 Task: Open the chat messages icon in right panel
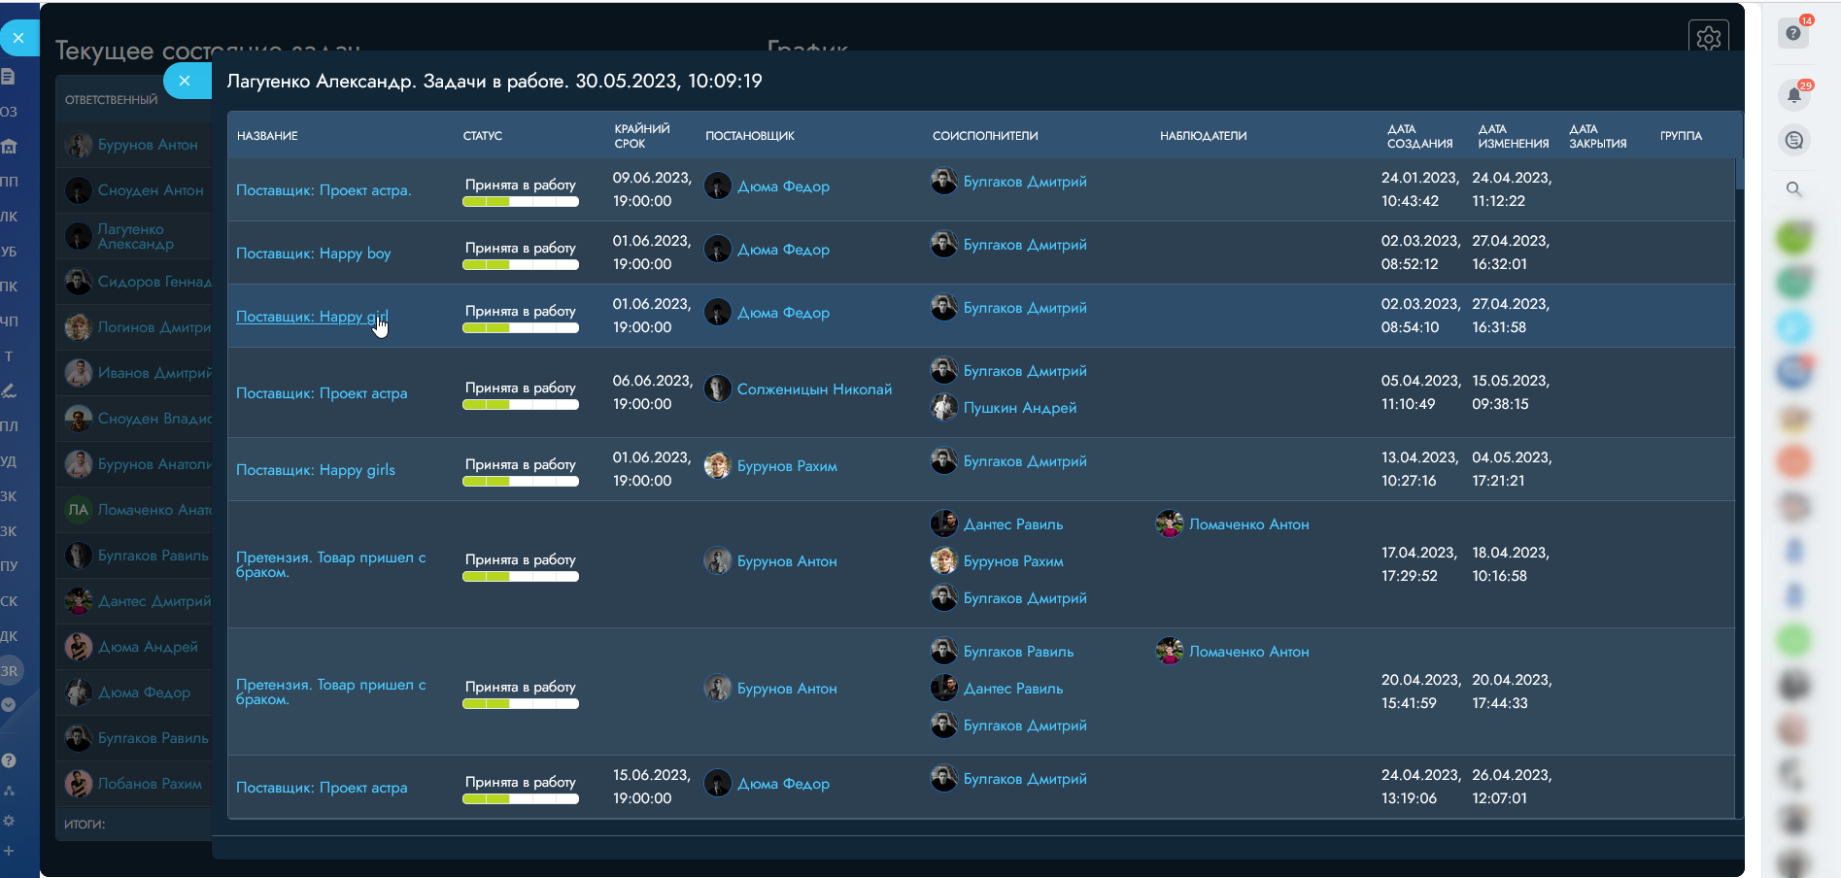tap(1793, 141)
